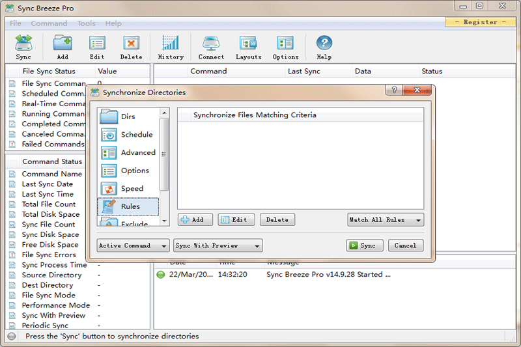Viewport: 521px width, 347px height.
Task: Click the dialog sidebar scrollbar thumb
Action: coord(164,154)
